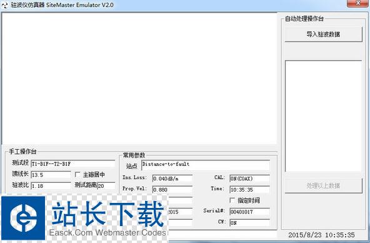
Task: Click the 自动处理操作台 group label
Action: [x=304, y=18]
